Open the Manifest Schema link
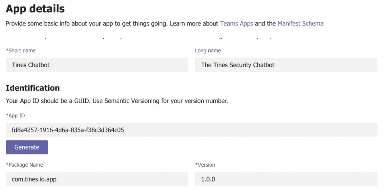Viewport: 388px width, 194px height. point(300,24)
